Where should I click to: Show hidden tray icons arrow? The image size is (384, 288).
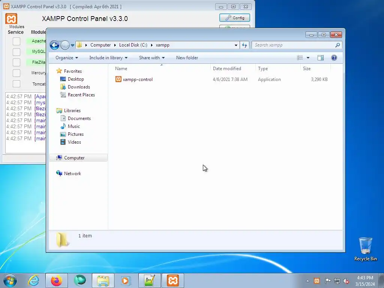tap(307, 281)
